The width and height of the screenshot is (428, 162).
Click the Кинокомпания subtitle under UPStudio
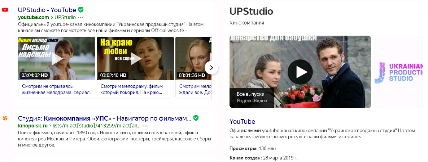pyautogui.click(x=247, y=23)
